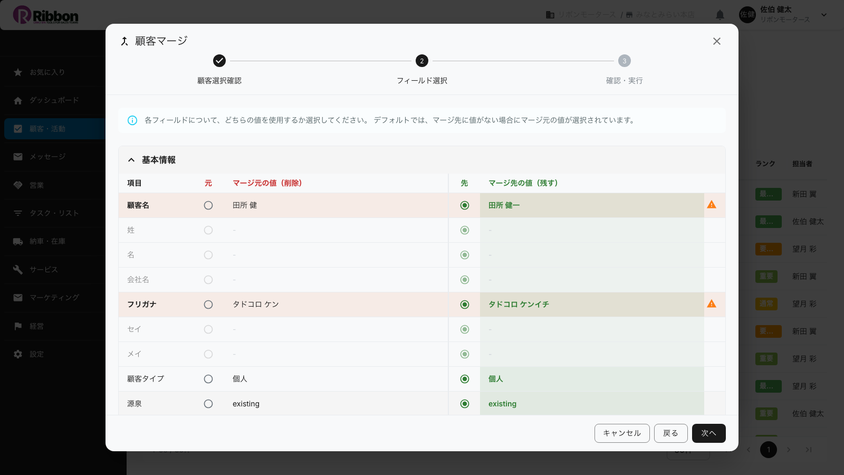Click the みなとみらい本店 store breadcrumb

point(660,15)
